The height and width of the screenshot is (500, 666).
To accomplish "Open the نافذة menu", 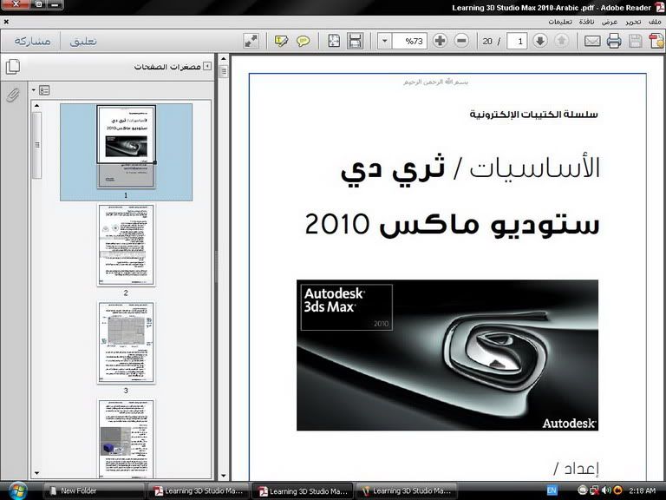I will coord(586,22).
